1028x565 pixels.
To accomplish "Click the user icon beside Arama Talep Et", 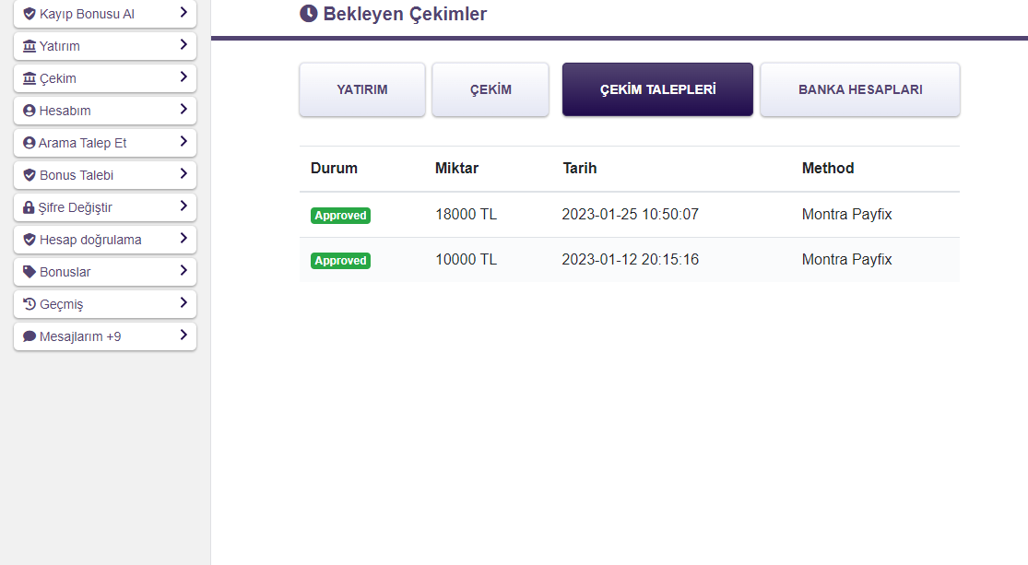I will (29, 143).
